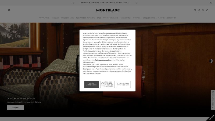This screenshot has width=215, height=121.
Task: Open the shopping bag icon
Action: click(207, 10)
